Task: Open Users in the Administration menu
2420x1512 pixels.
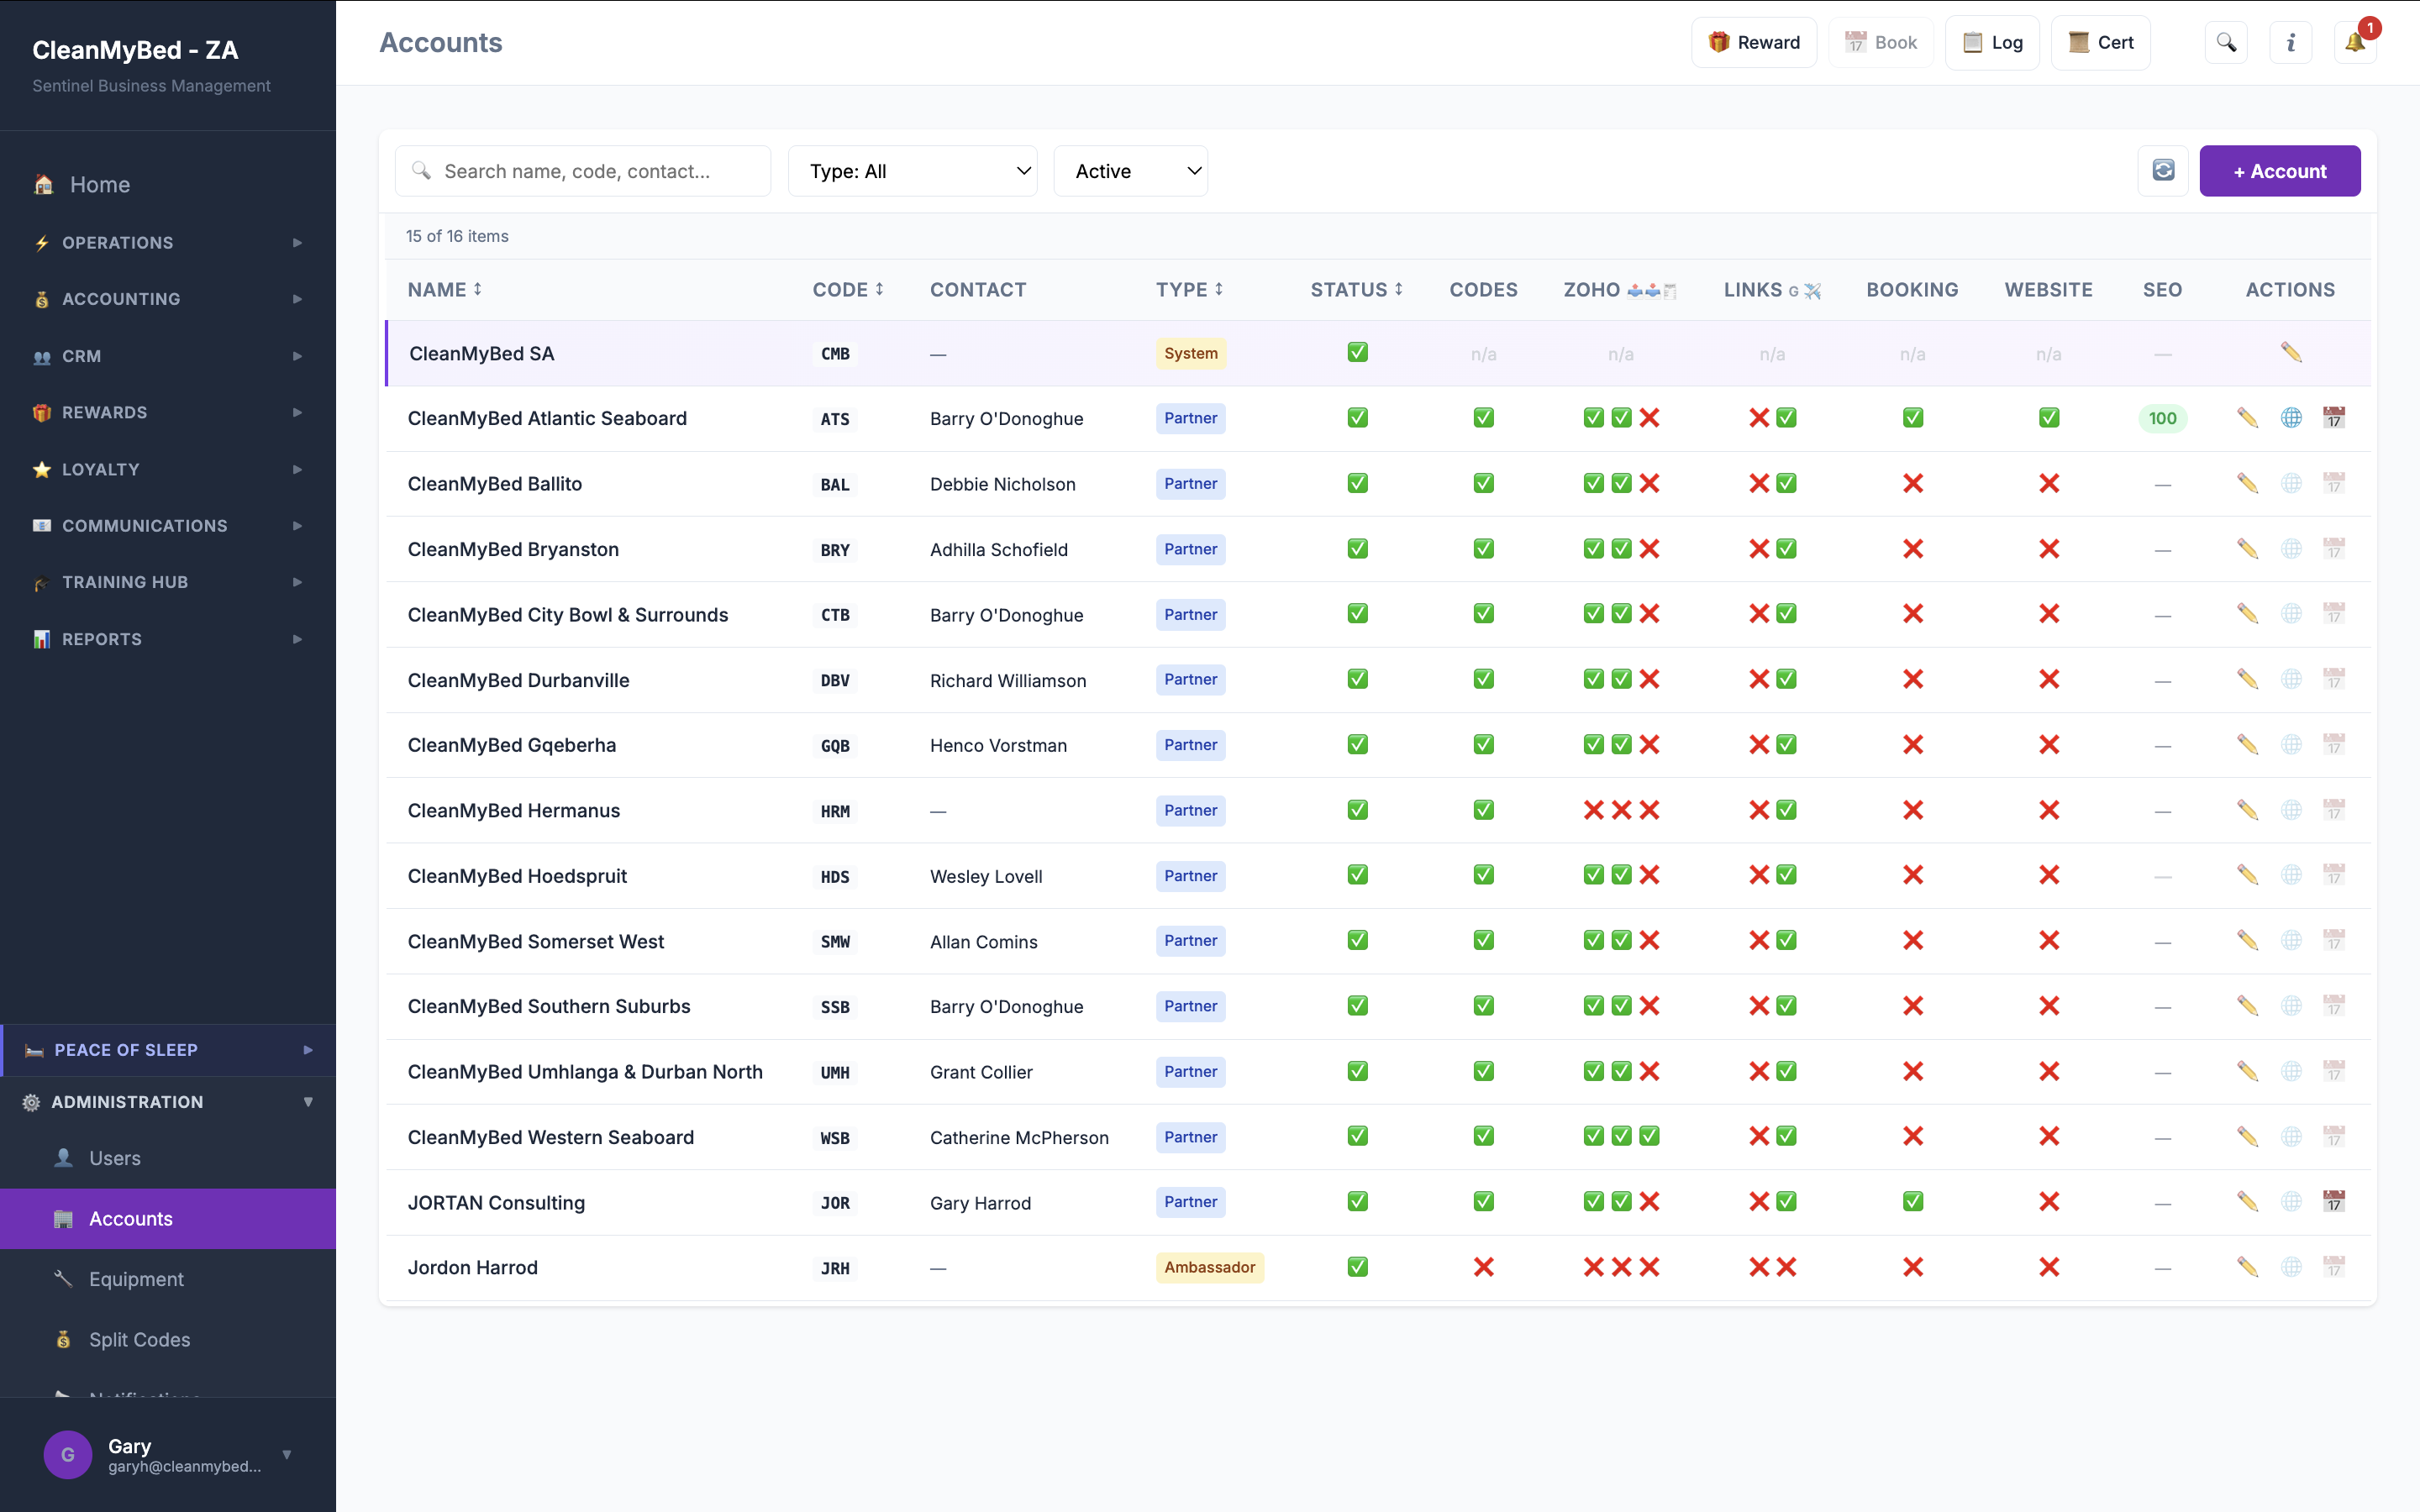Action: [x=115, y=1158]
